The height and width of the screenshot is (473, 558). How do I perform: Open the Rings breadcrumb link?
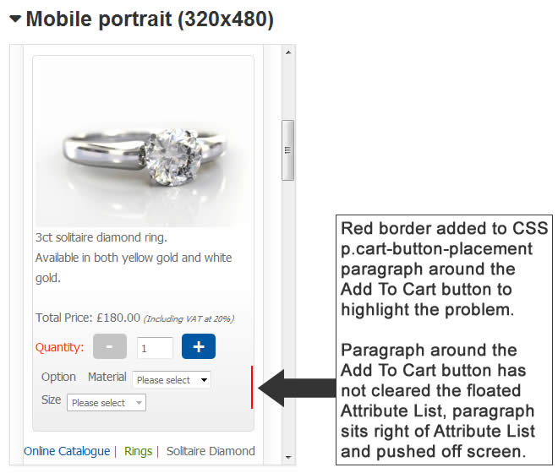pos(138,451)
